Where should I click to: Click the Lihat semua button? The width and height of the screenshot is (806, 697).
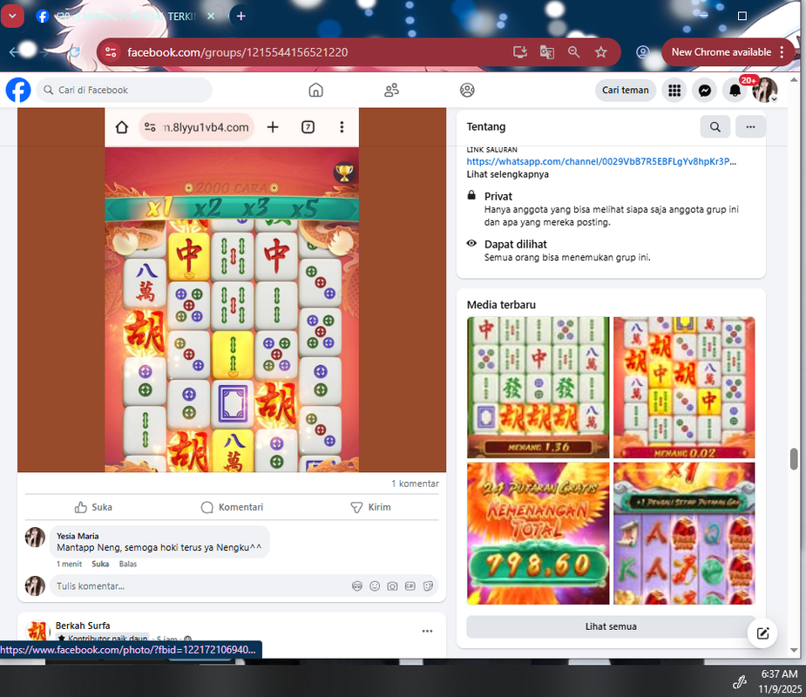611,626
